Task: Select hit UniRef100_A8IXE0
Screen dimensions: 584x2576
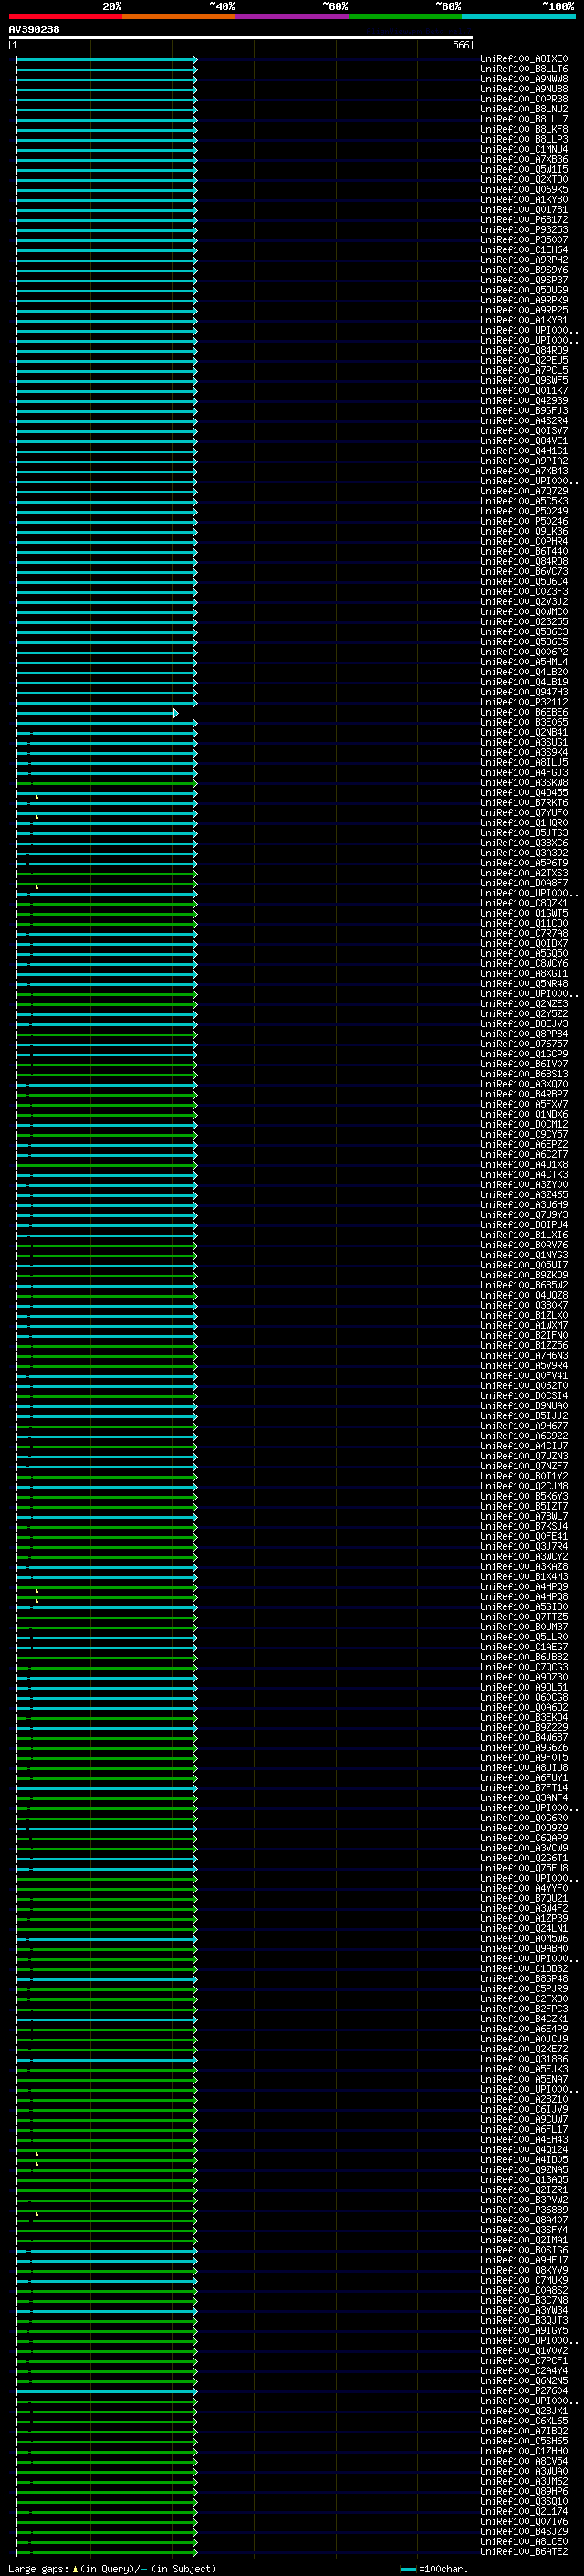Action: pyautogui.click(x=524, y=59)
